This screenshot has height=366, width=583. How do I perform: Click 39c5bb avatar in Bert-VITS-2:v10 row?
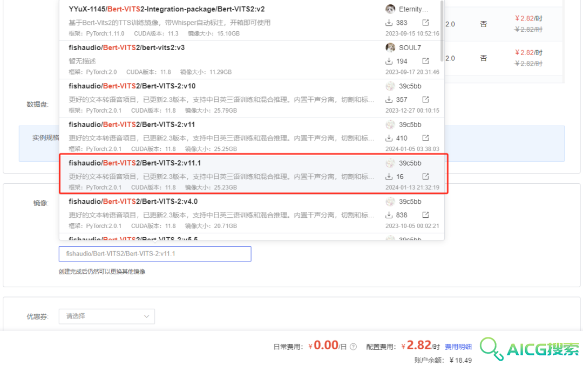coord(390,86)
